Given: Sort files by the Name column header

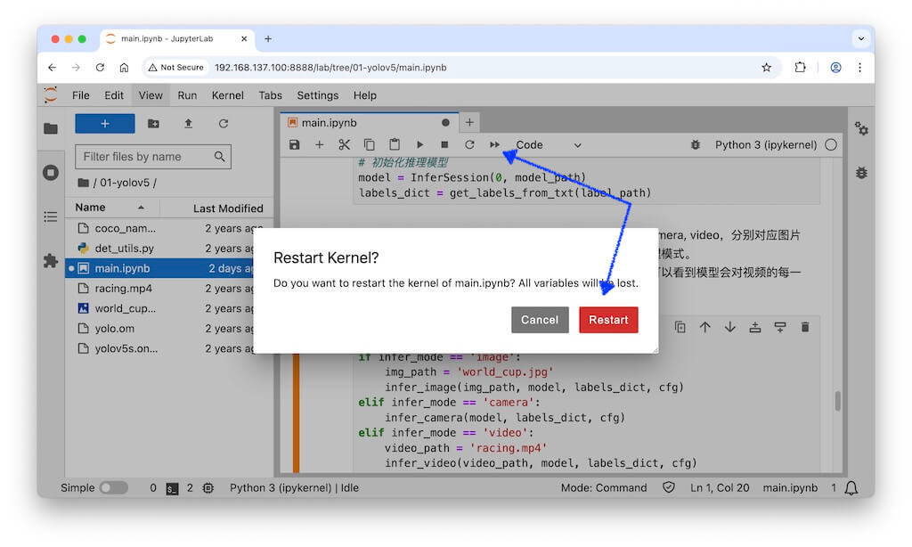Looking at the screenshot, I should 91,208.
